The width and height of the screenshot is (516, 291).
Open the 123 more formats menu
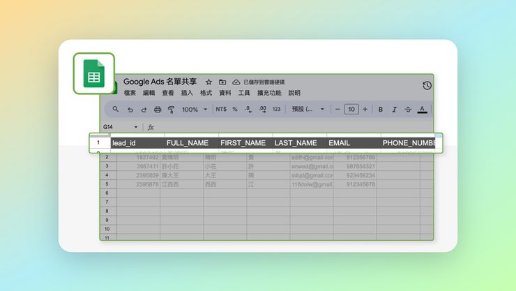click(276, 109)
